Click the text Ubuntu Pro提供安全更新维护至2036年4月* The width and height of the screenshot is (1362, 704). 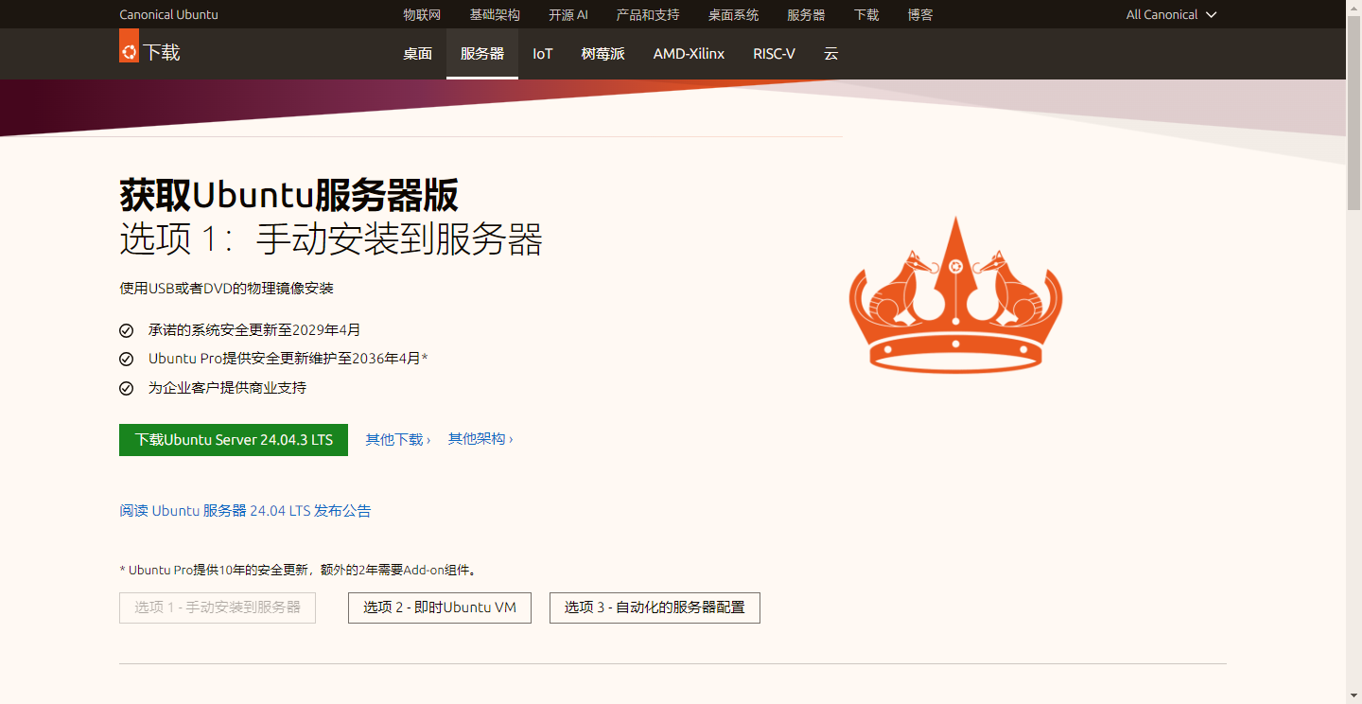pyautogui.click(x=288, y=359)
